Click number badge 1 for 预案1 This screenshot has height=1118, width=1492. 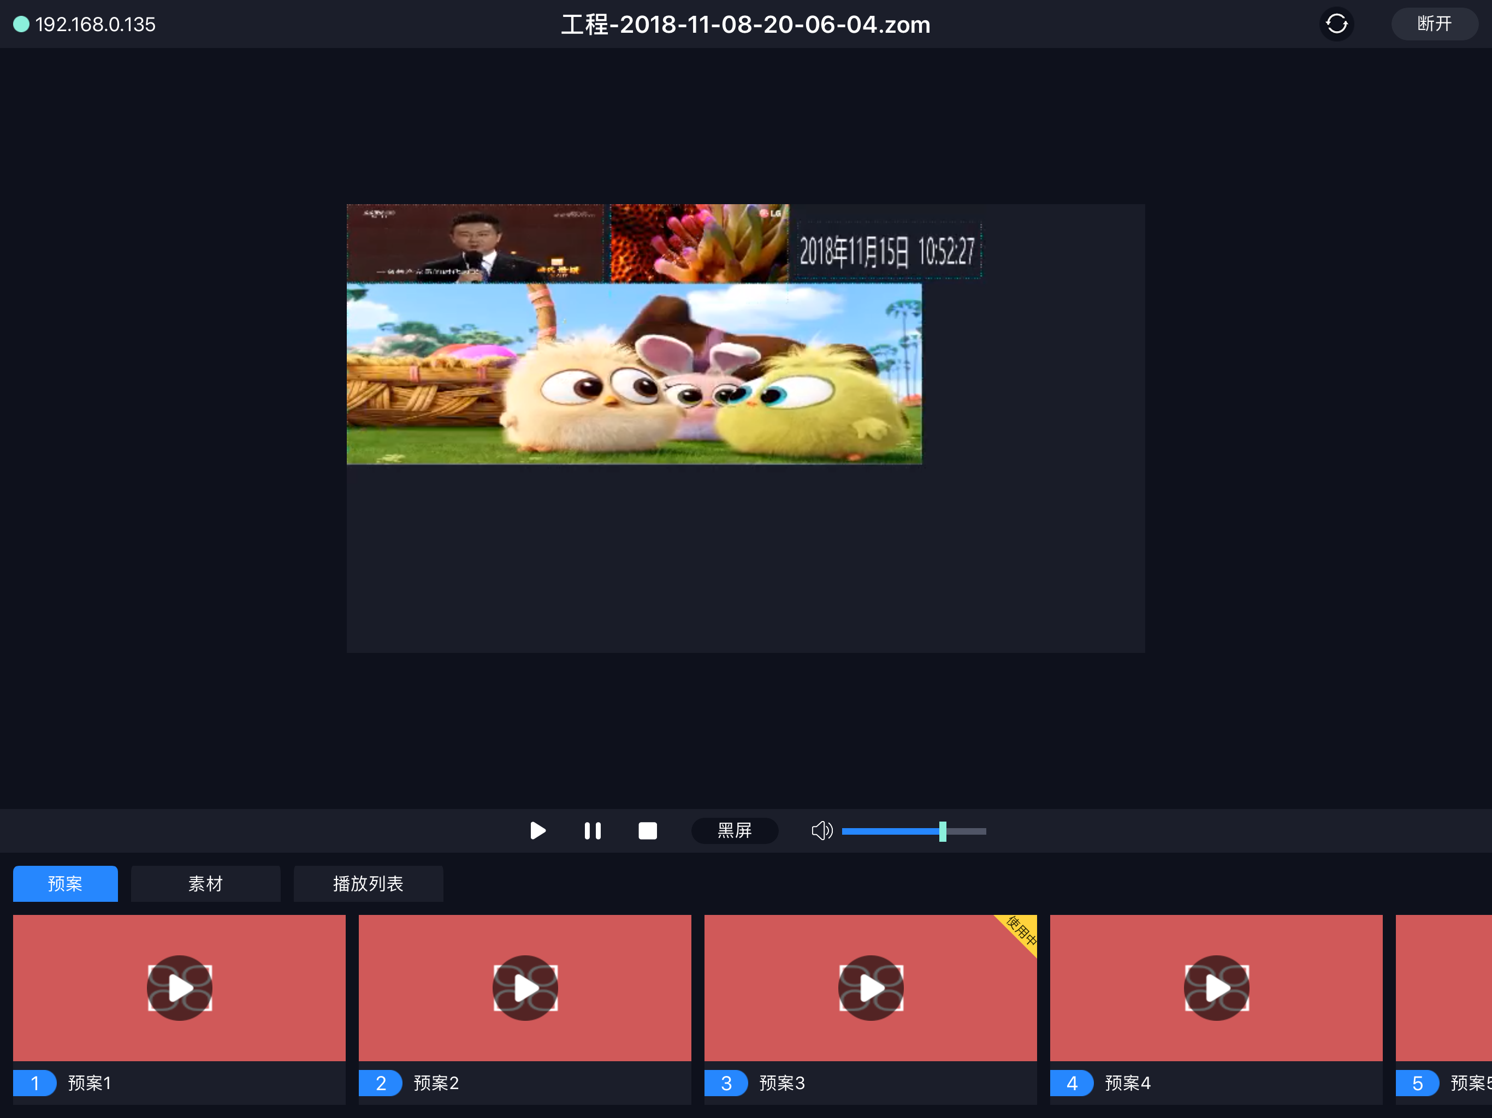tap(34, 1083)
